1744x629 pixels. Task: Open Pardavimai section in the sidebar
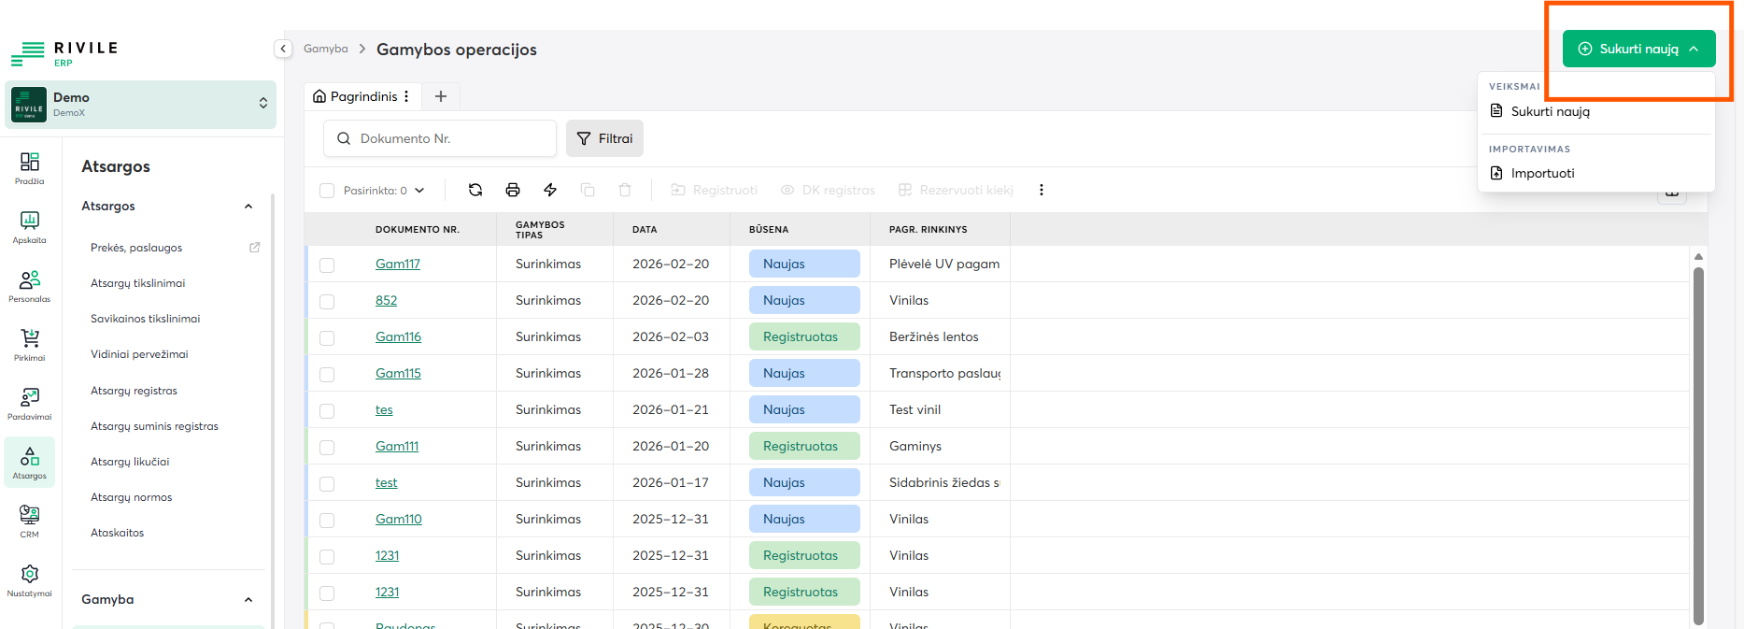pos(30,404)
